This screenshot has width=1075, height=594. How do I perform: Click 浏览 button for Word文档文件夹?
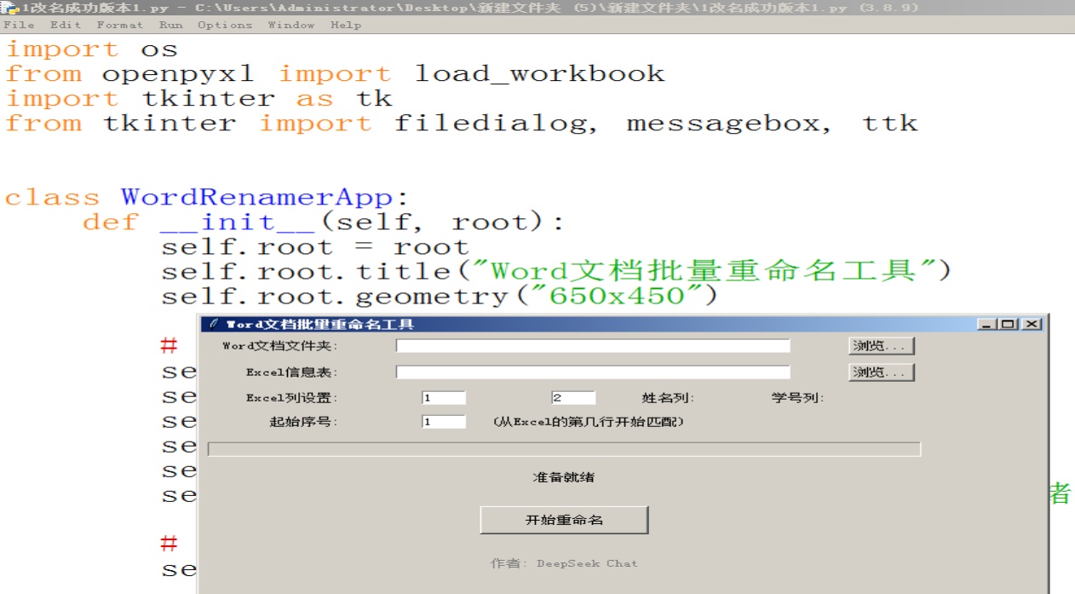[x=882, y=346]
